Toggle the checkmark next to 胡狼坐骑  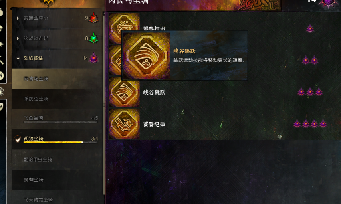tap(18, 139)
